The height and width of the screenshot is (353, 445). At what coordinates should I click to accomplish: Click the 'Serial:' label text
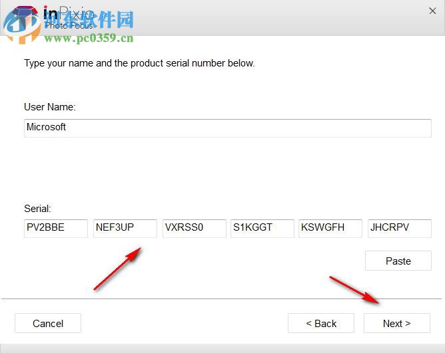(x=37, y=209)
